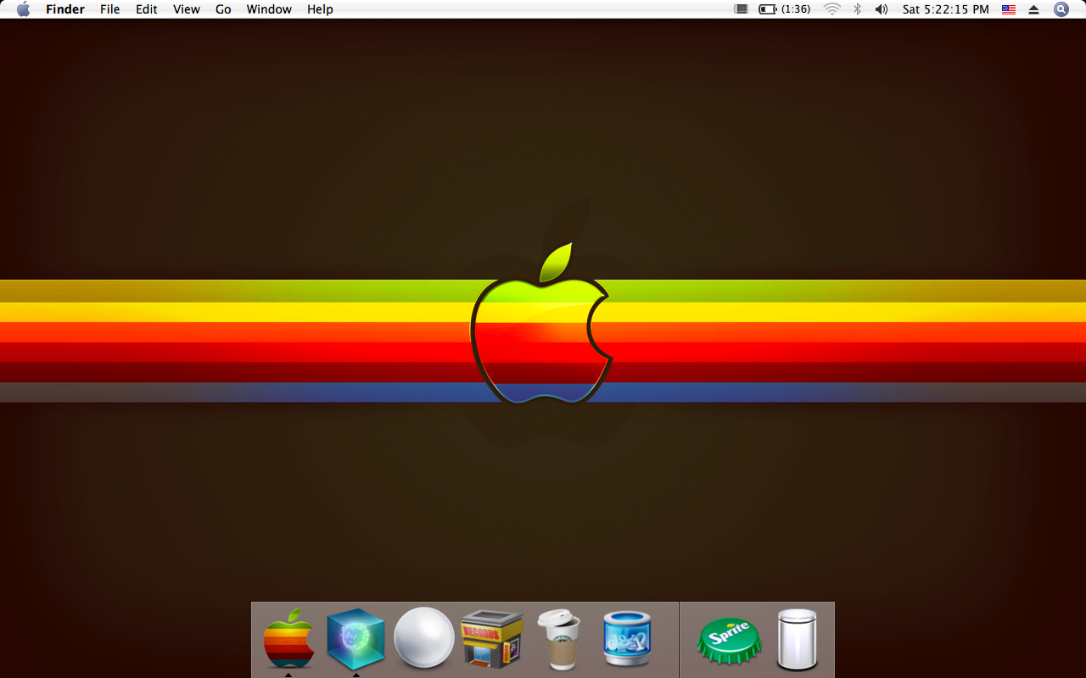The image size is (1086, 678).
Task: Click the display status icon in menu bar
Action: (741, 9)
